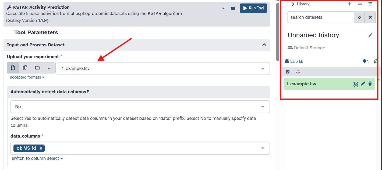
Task: Open the tool storage location icon
Action: (233, 8)
